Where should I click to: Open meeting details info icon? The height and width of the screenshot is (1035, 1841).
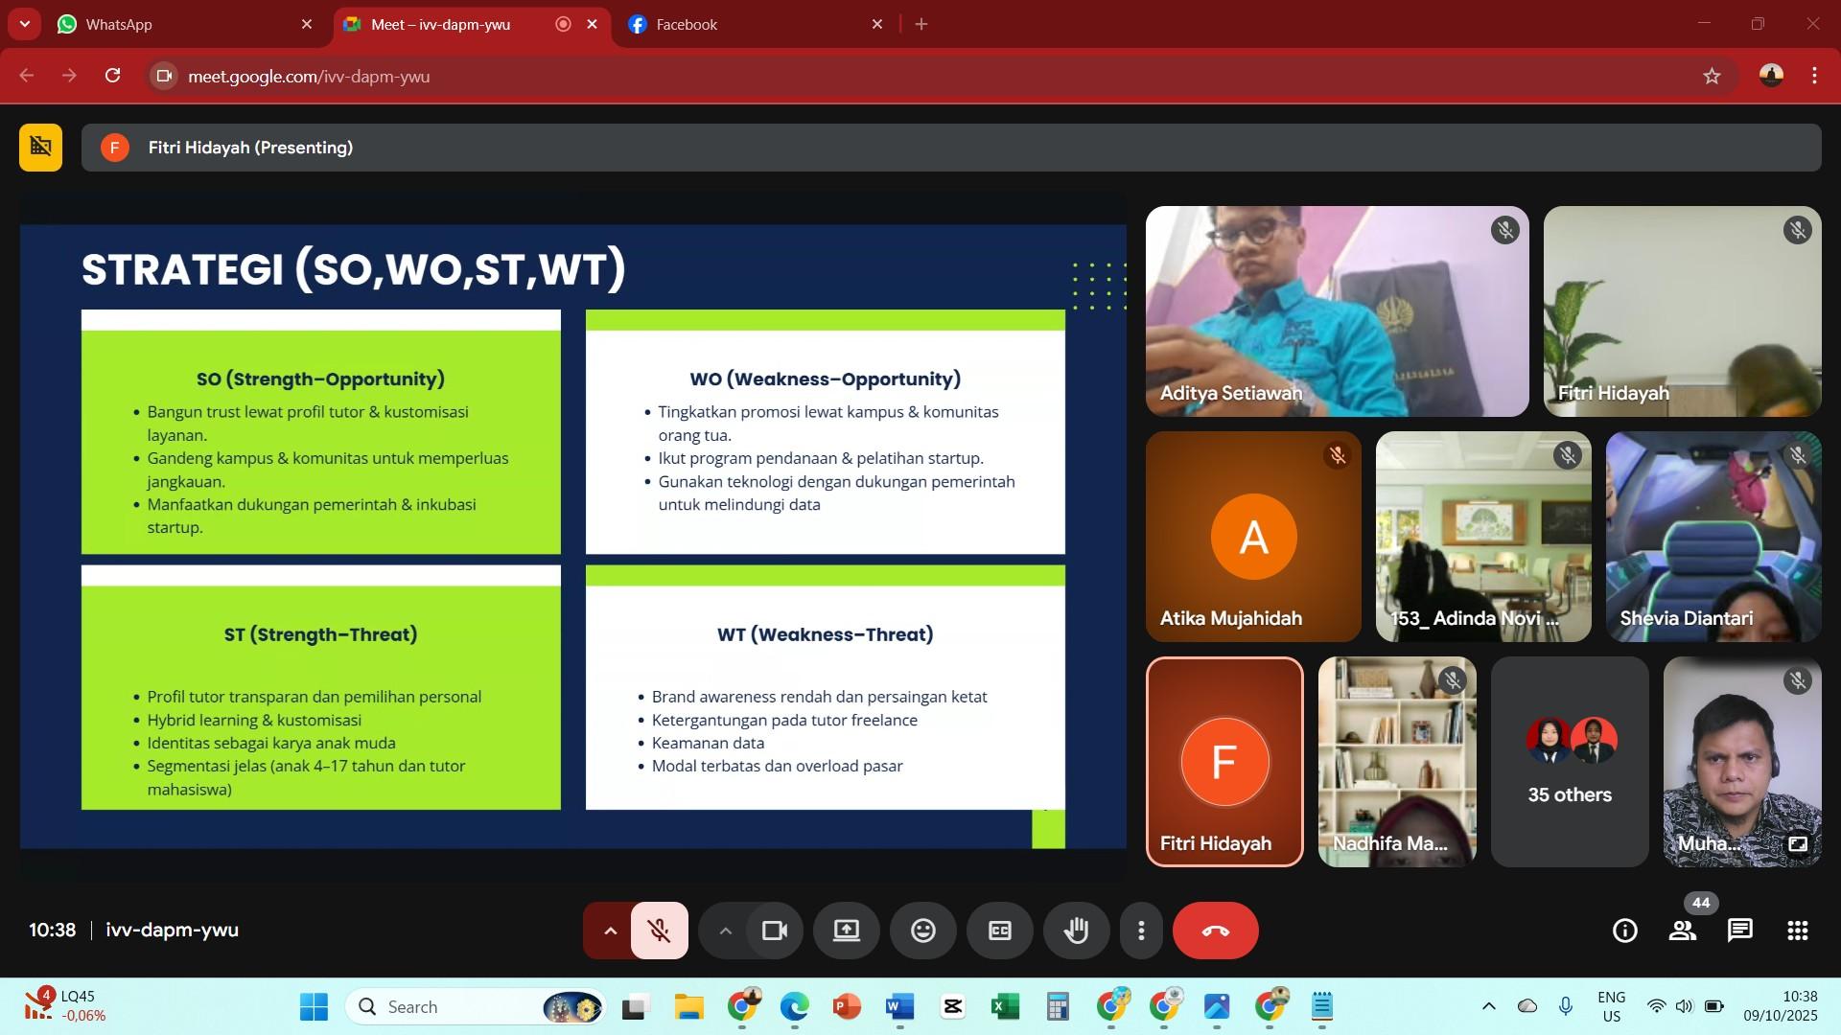click(1624, 931)
